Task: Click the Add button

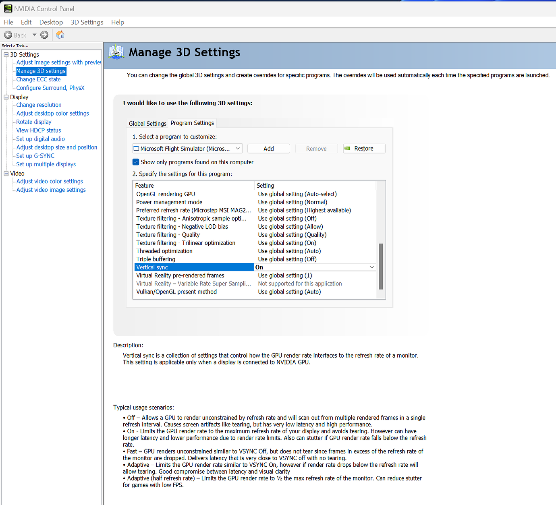Action: click(268, 148)
